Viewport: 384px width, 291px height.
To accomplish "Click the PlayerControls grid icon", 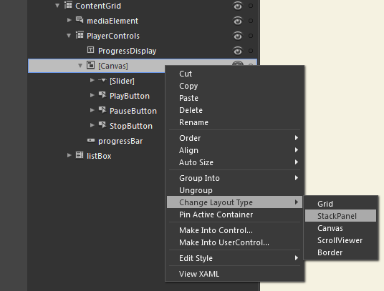I will (x=80, y=35).
